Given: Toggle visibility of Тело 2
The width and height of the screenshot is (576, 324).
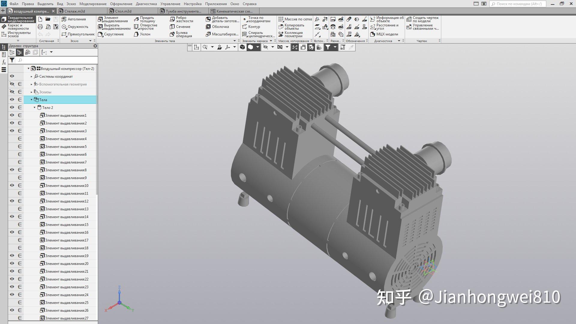Looking at the screenshot, I should (12, 107).
